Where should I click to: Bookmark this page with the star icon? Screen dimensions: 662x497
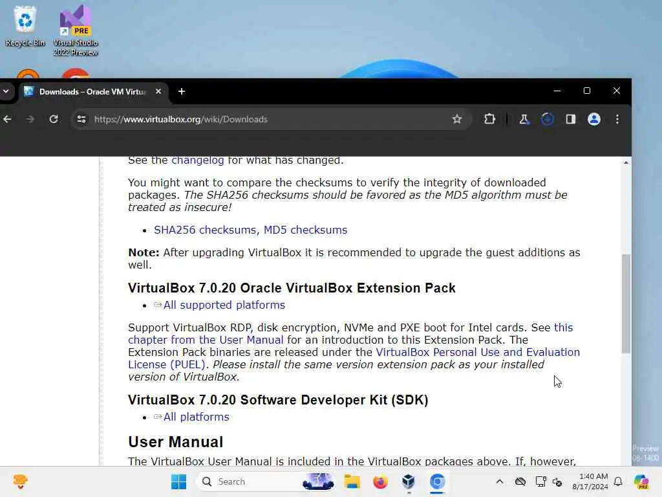pos(457,119)
